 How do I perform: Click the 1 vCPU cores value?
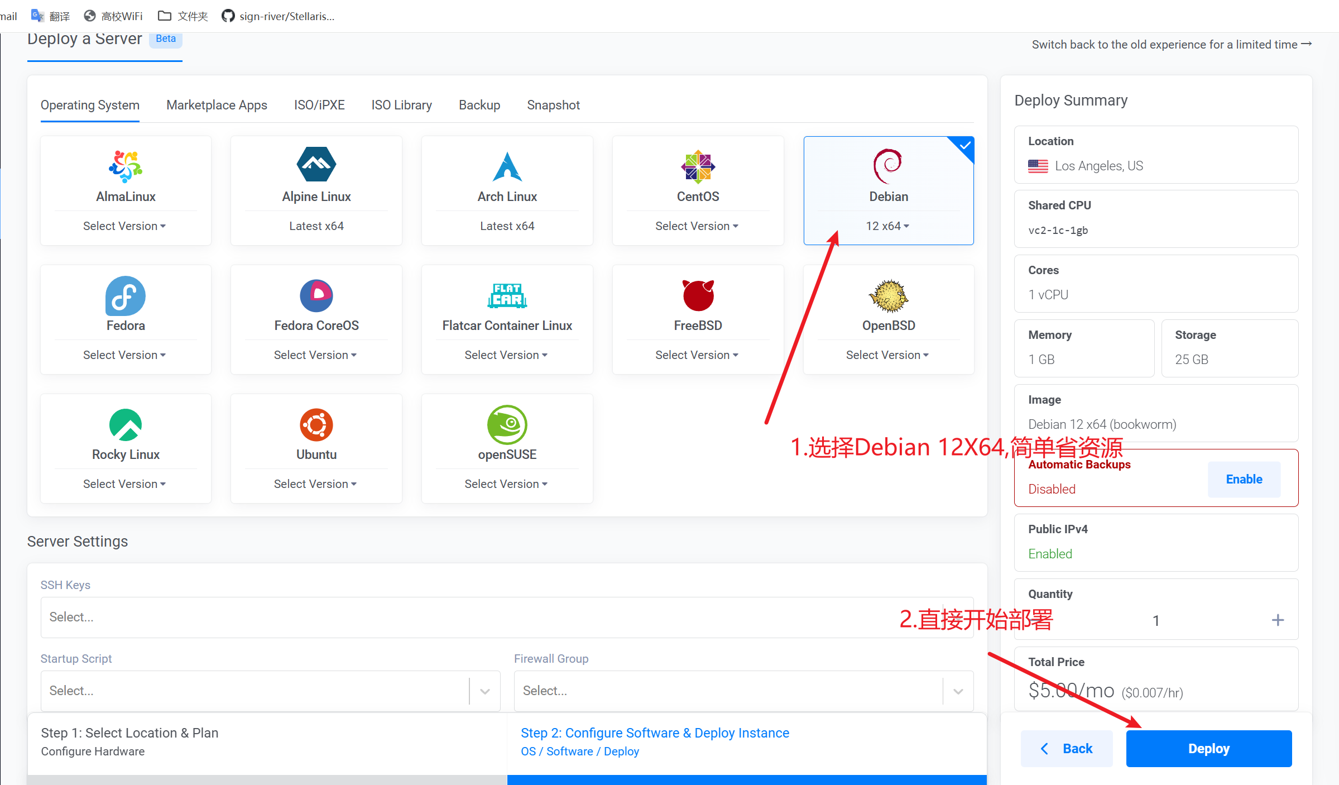1048,295
